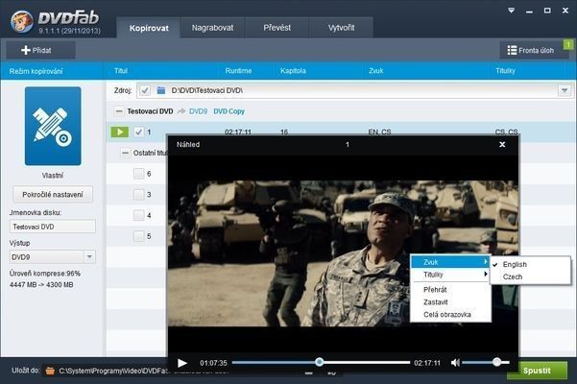Click the EN, CS audio cell of title 1

pyautogui.click(x=379, y=132)
